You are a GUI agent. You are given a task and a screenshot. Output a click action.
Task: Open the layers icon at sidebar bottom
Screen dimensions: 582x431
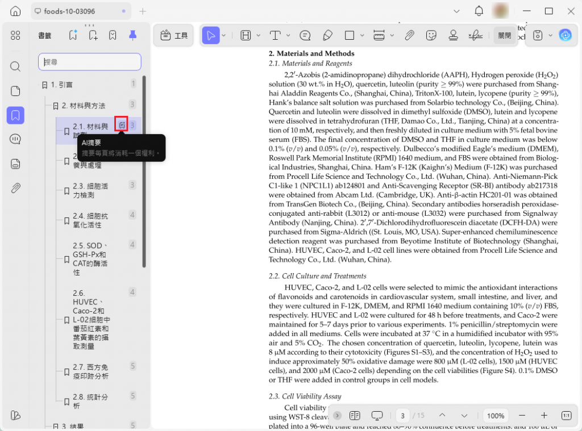point(15,416)
